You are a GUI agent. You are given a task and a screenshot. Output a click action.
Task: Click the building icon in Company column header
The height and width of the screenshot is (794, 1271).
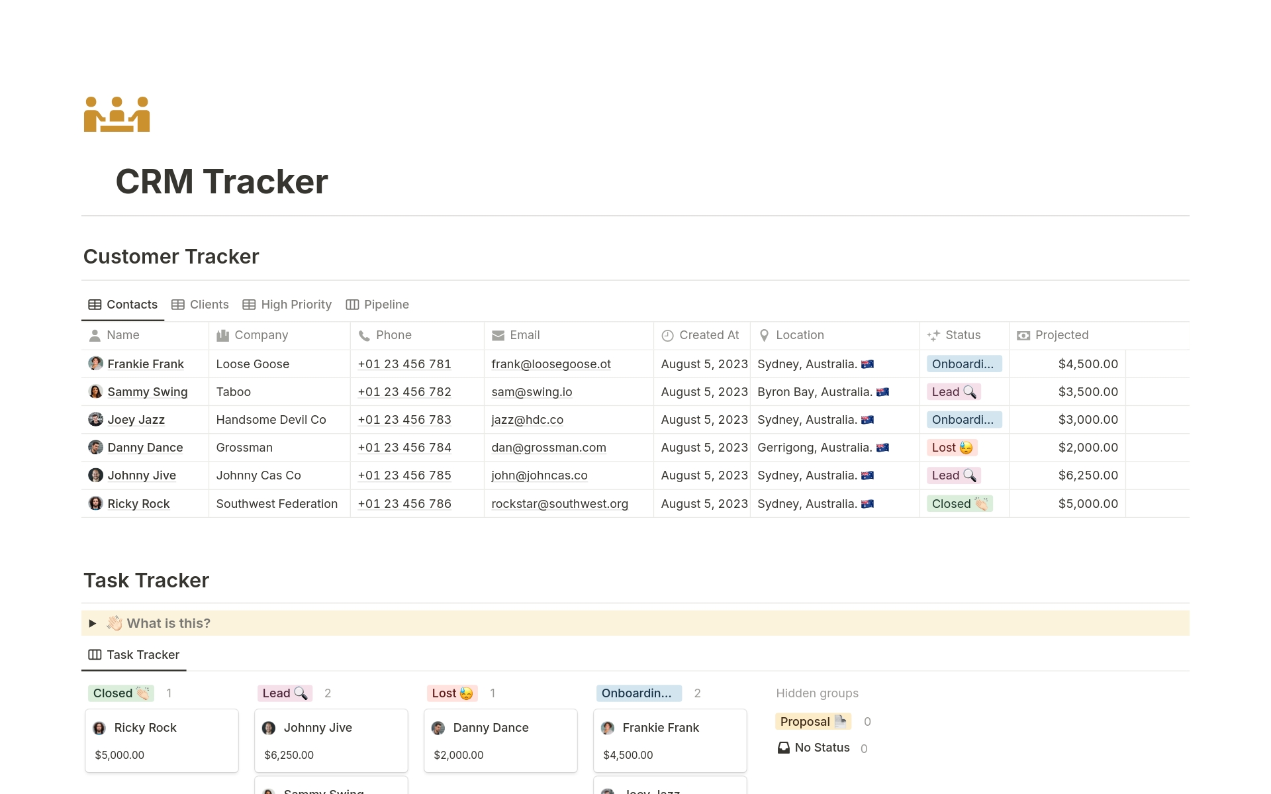click(222, 335)
